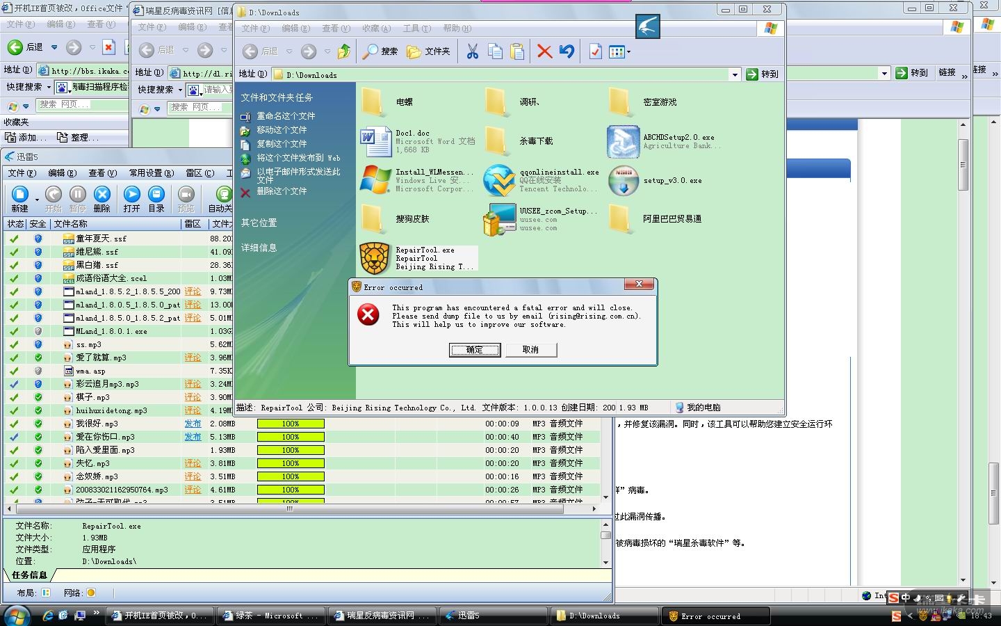Toggle the 文件夹 folders pane in Explorer toolbar
The image size is (1001, 626).
pos(428,51)
